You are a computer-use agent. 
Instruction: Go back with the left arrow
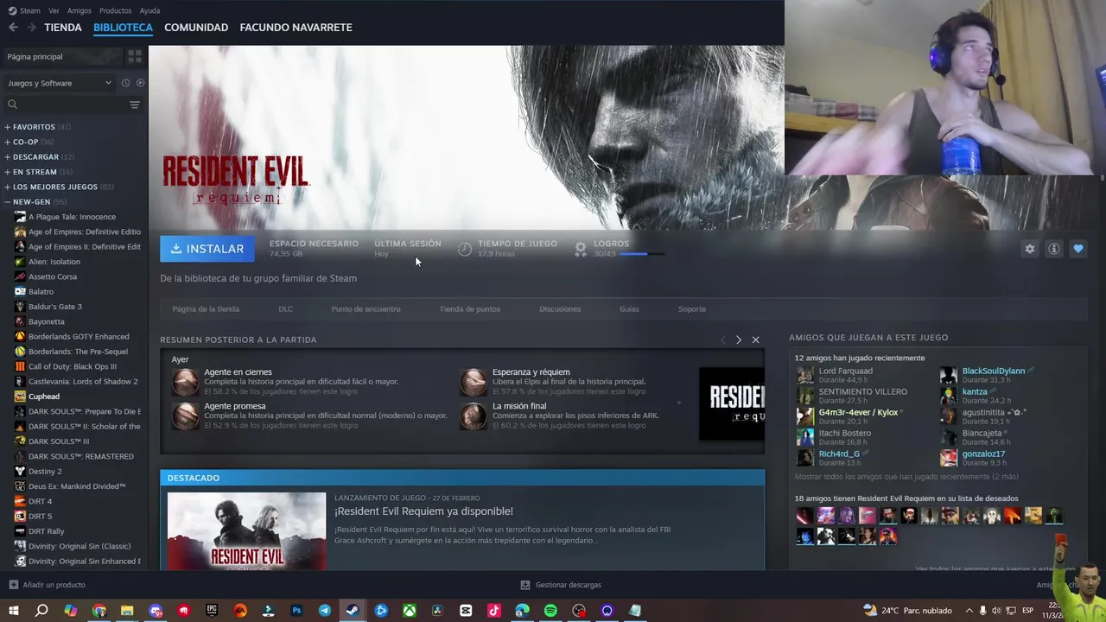coord(13,28)
